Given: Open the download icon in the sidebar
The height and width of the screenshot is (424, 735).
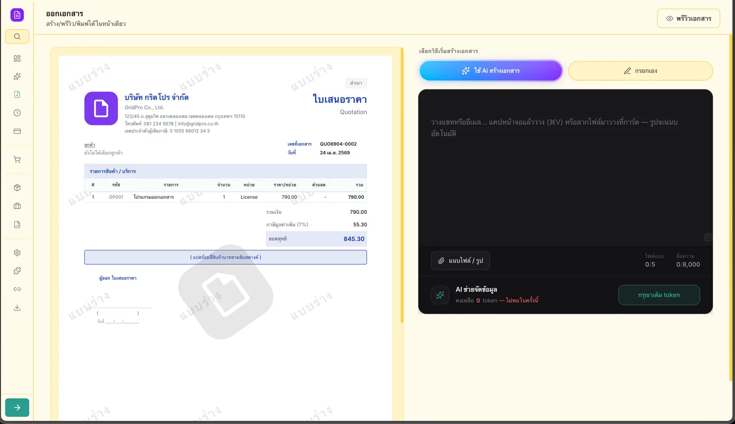Looking at the screenshot, I should [17, 307].
